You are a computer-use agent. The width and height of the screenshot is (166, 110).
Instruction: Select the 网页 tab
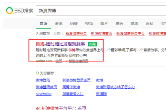(x=43, y=23)
